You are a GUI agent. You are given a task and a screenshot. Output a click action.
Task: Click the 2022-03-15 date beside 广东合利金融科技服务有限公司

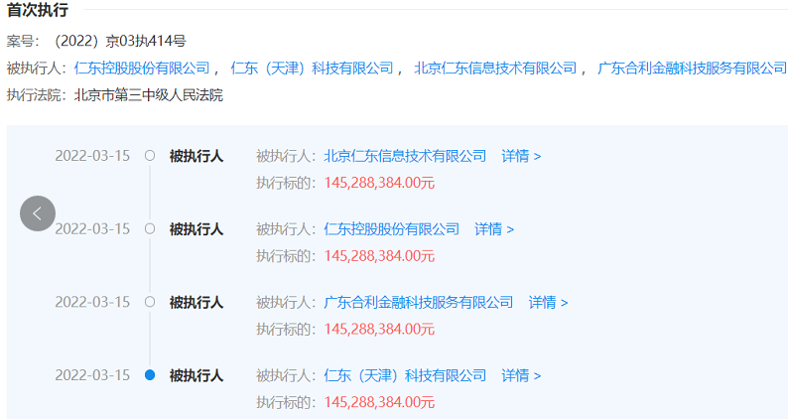tap(92, 302)
